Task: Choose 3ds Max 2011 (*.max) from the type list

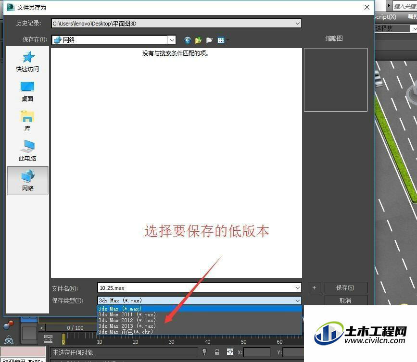Action: click(200, 314)
